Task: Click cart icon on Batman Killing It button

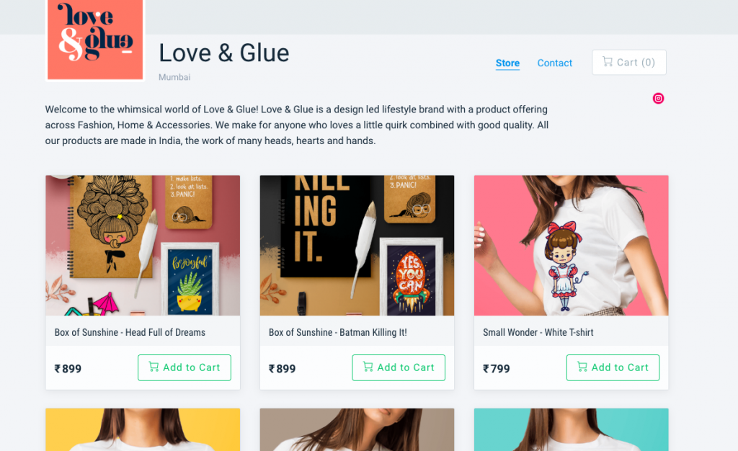Action: pyautogui.click(x=368, y=367)
